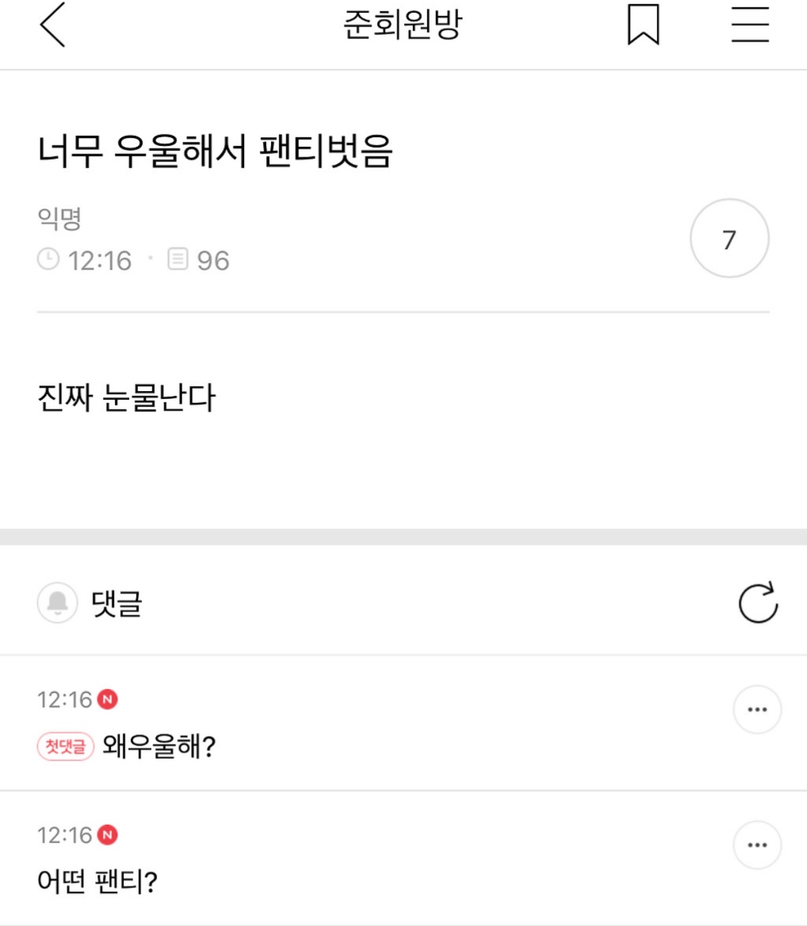The image size is (807, 926).
Task: Tap the 댓글 section header
Action: click(117, 603)
